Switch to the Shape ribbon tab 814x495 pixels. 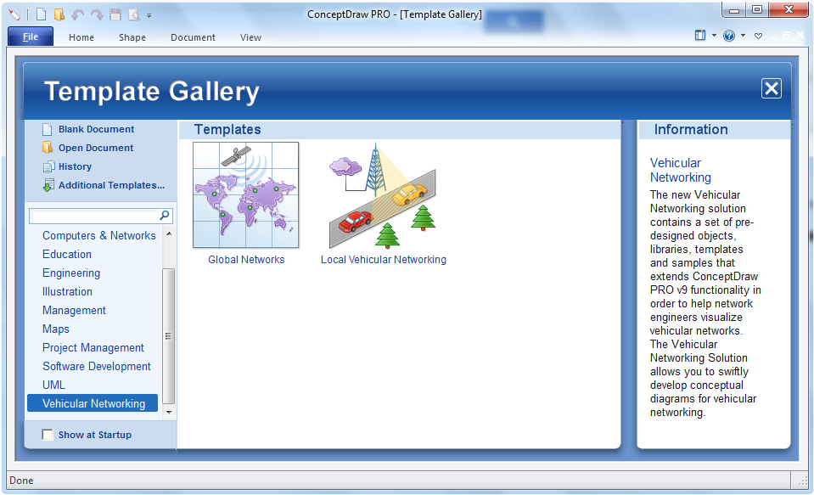click(132, 37)
